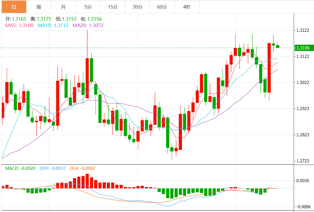Click the opening price value 1.3165
The height and width of the screenshot is (212, 314).
[x=19, y=19]
